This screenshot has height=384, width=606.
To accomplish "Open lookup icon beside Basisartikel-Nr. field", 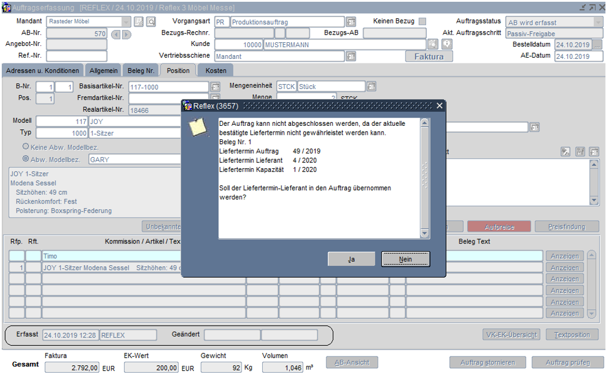I will click(x=215, y=87).
